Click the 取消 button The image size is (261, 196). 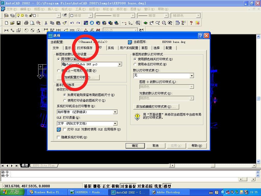coord(156,146)
